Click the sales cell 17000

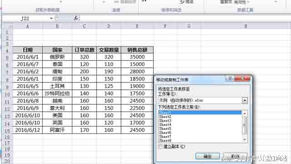pos(137,123)
